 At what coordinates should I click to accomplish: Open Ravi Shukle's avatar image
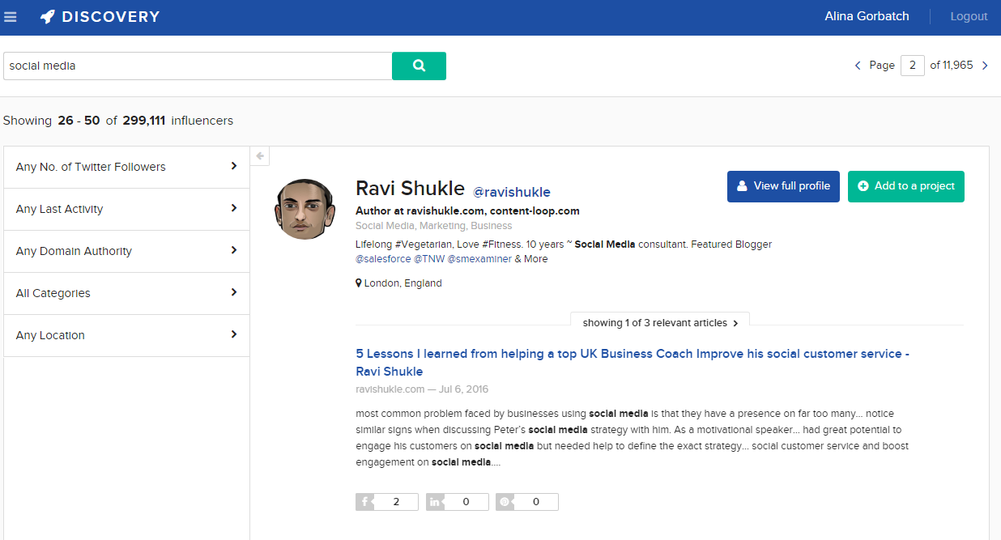click(x=305, y=209)
